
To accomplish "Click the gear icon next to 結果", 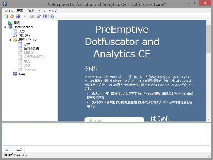I will pyautogui.click(x=15, y=74).
